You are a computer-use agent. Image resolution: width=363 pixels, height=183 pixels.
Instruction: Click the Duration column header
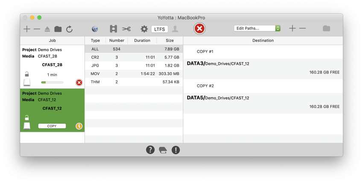142,41
